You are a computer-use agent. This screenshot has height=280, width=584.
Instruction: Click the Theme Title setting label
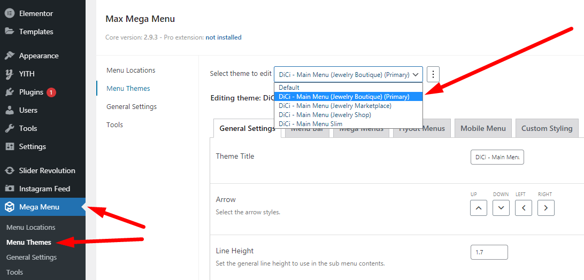(x=235, y=157)
